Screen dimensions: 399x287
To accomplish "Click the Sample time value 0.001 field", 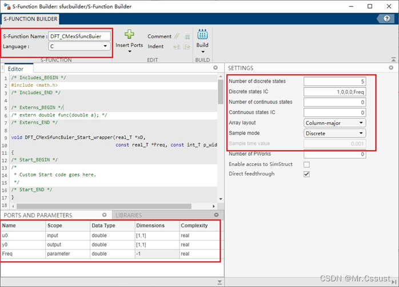I will click(x=334, y=144).
